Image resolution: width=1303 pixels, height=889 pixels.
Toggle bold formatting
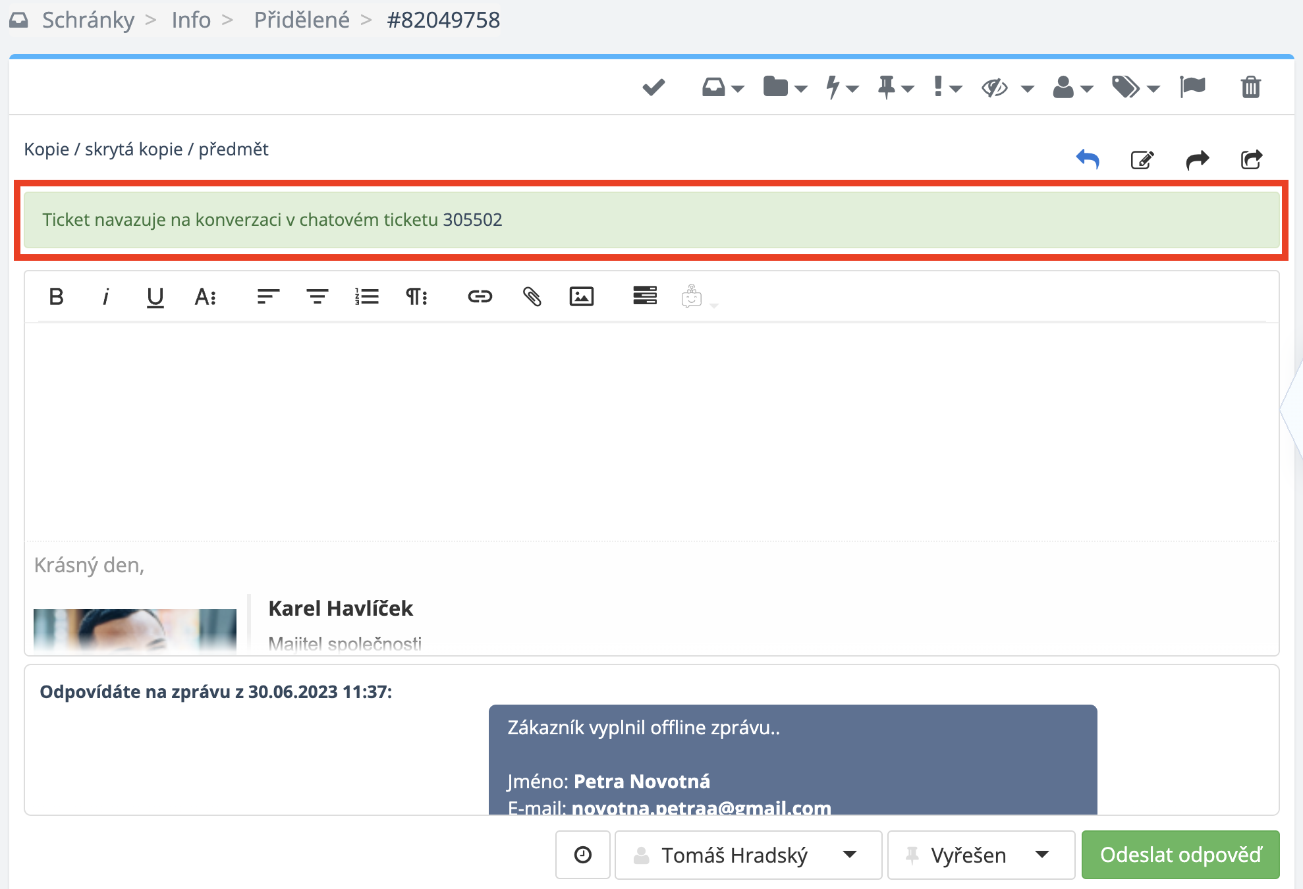coord(57,297)
